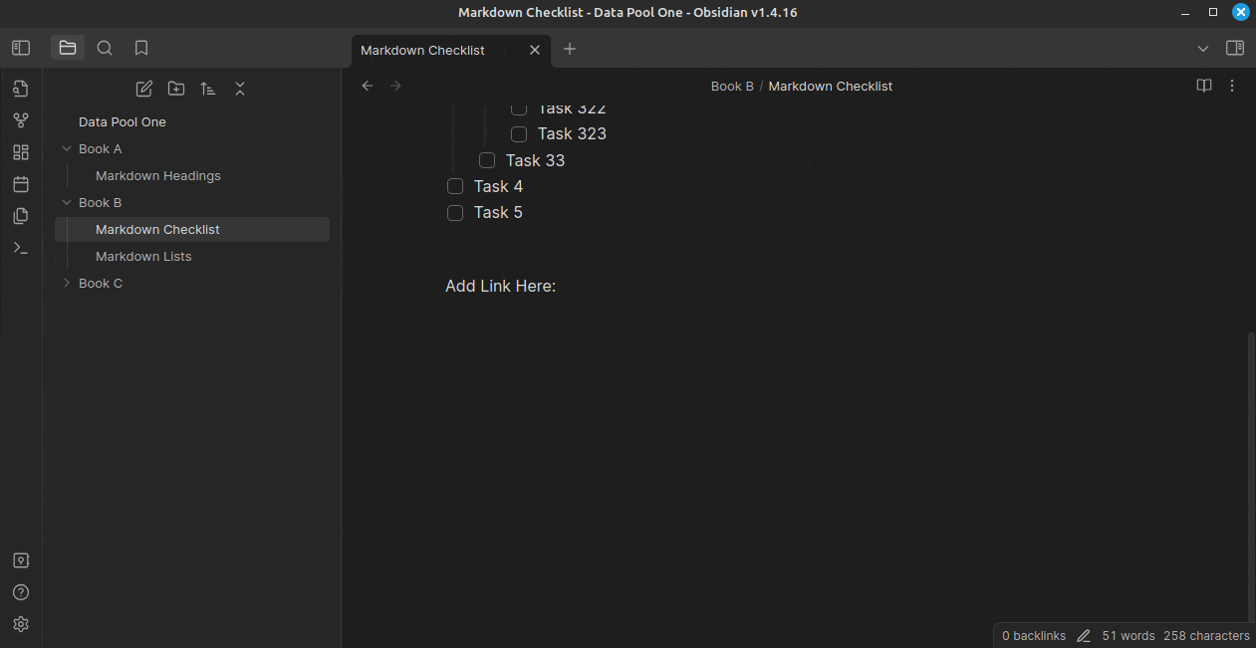Collapse the Book A folder
Screen dimensions: 1256x648
coord(67,148)
